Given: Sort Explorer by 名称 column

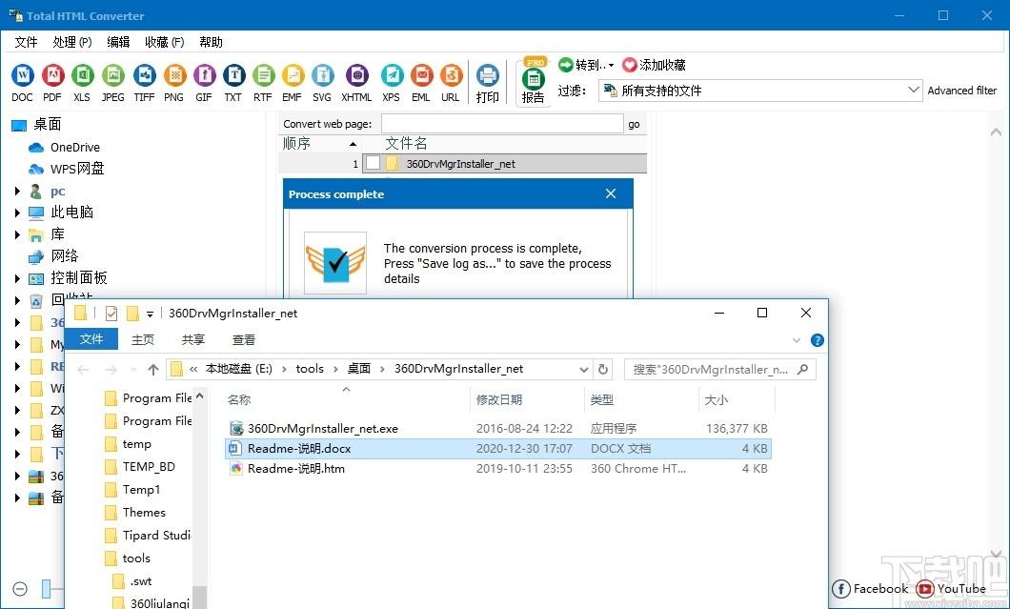Looking at the screenshot, I should point(347,400).
